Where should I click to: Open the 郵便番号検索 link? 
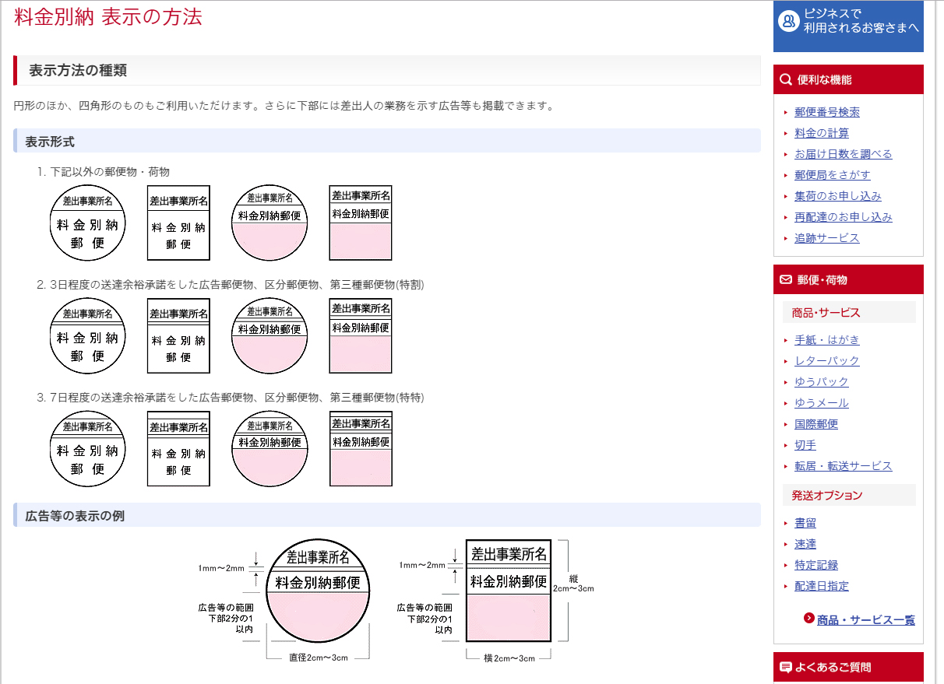point(826,112)
